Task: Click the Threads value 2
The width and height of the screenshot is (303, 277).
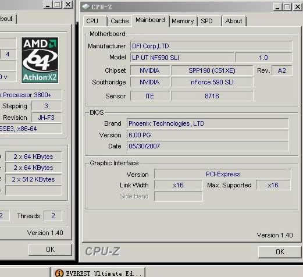Action: coord(53,216)
